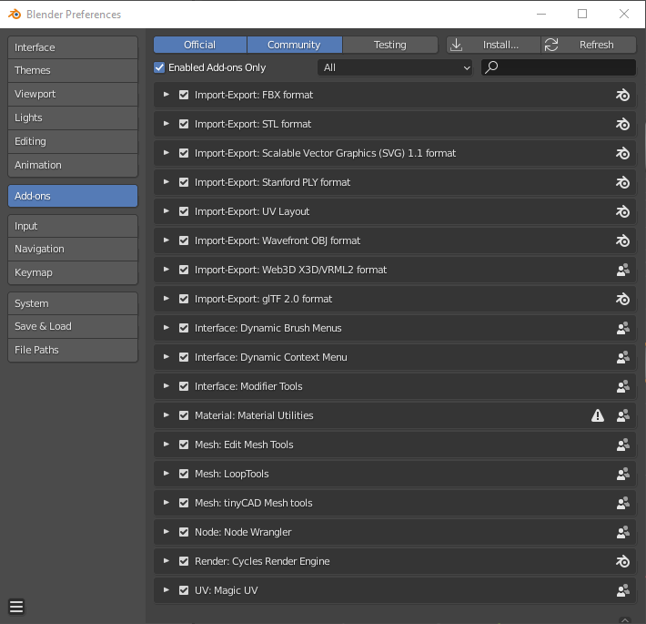Viewport: 646px width, 624px height.
Task: Click community icon on Material Utilities row
Action: point(622,415)
